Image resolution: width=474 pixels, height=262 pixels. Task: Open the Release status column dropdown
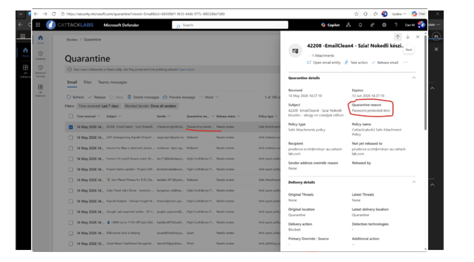pyautogui.click(x=228, y=116)
